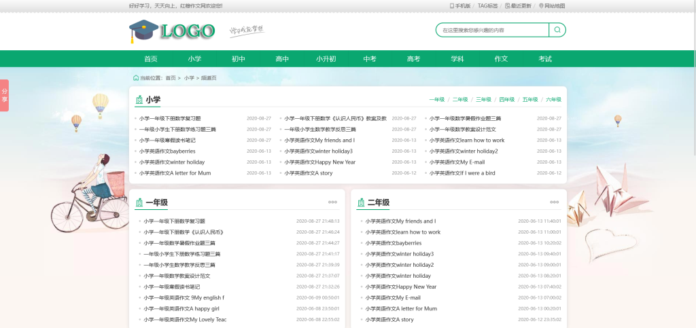
Task: Open 小升初 from the navigation bar
Action: pyautogui.click(x=326, y=59)
